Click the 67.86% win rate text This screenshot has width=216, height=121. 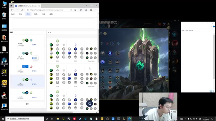pyautogui.click(x=34, y=84)
